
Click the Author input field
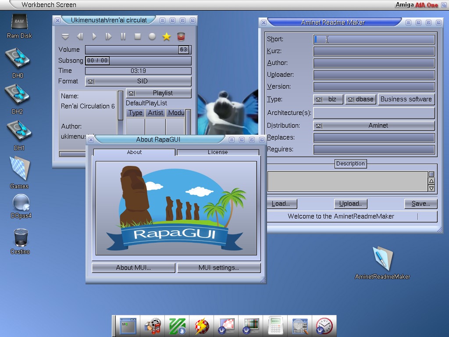(374, 63)
